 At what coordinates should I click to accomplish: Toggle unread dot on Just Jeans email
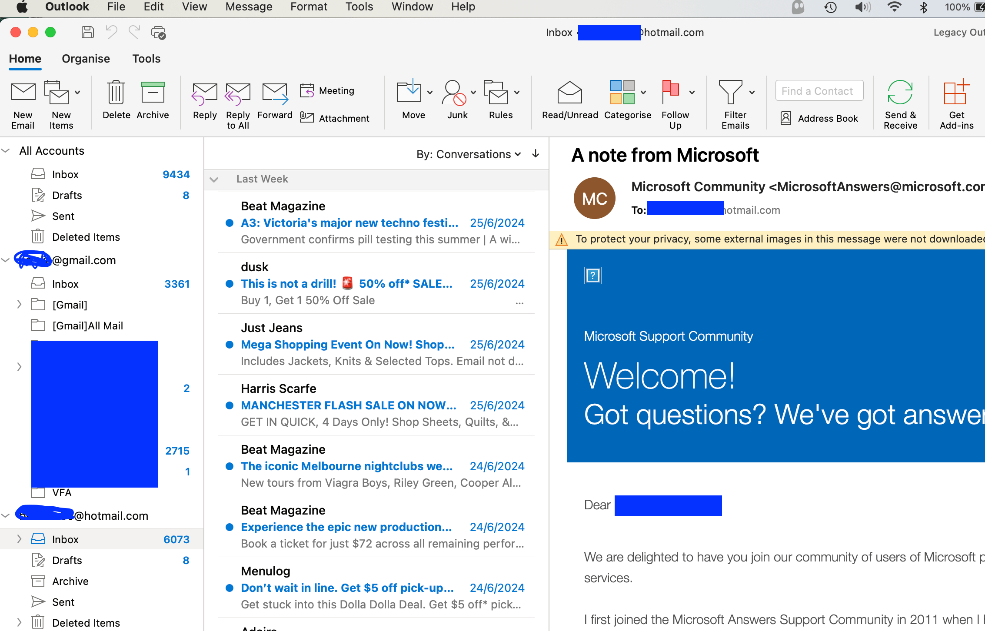(x=230, y=345)
